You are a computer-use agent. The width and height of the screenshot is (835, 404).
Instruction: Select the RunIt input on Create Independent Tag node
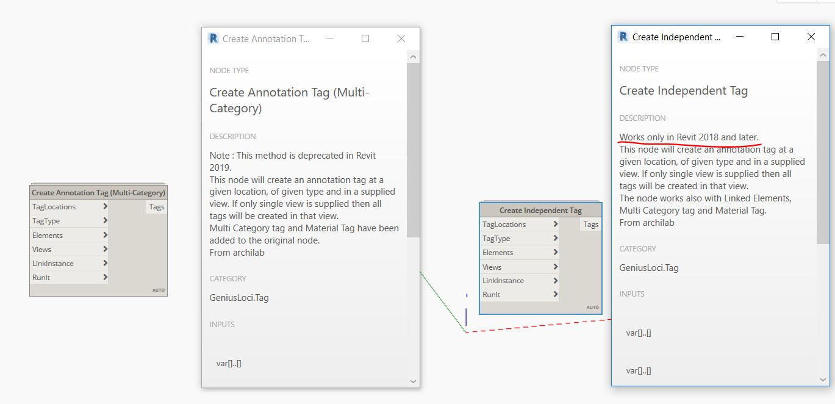click(x=492, y=295)
